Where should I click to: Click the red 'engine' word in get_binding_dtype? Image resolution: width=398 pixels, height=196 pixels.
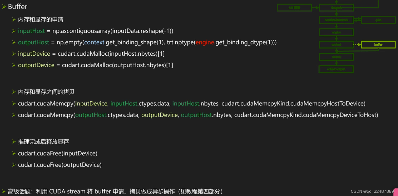[x=205, y=42]
